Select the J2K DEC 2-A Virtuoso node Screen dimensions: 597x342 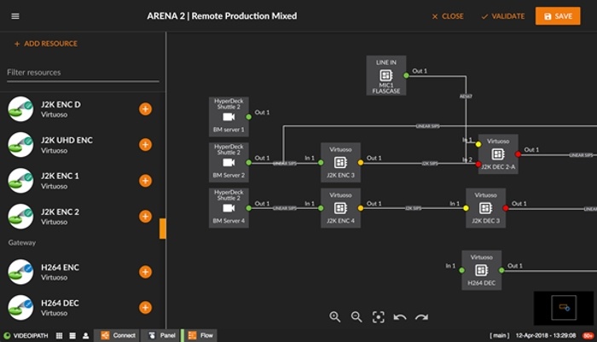pos(498,154)
